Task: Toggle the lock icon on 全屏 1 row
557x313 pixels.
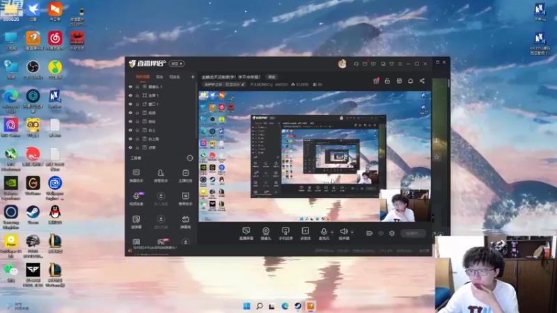Action: click(137, 95)
